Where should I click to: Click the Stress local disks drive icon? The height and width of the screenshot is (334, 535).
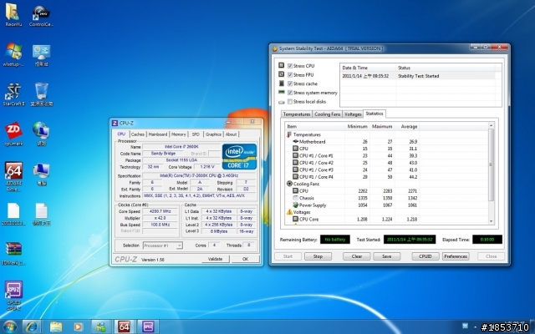point(281,102)
